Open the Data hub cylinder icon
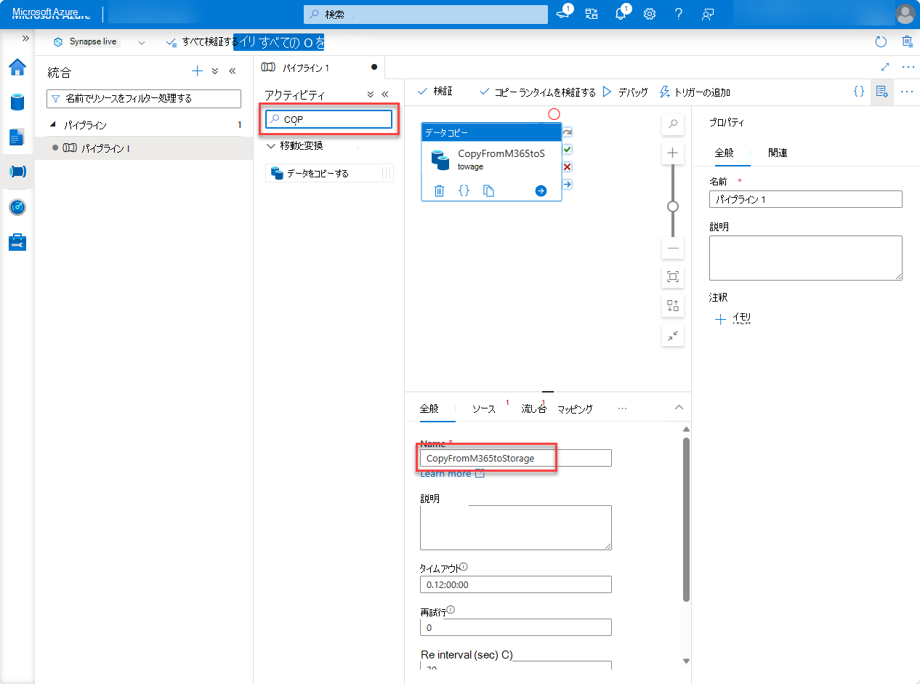 pos(17,102)
